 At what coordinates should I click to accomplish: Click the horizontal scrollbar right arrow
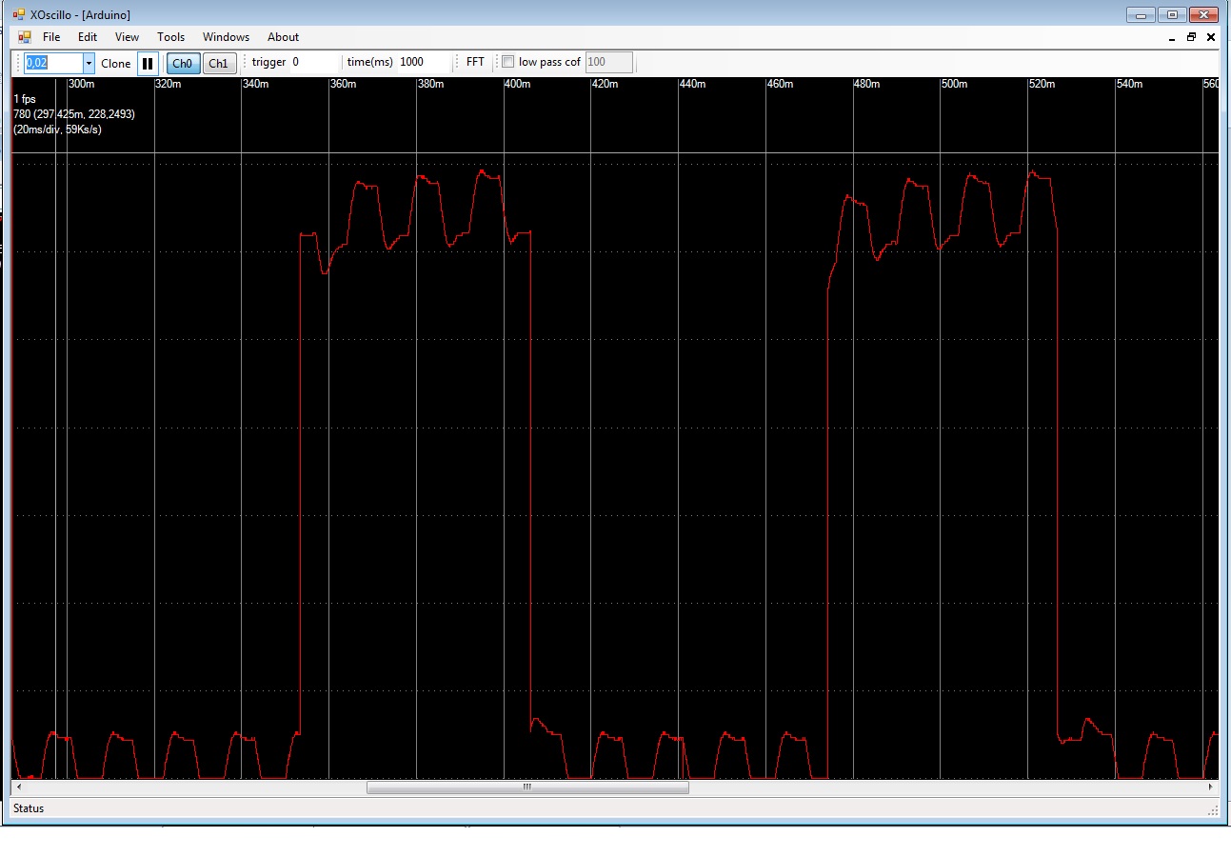pos(1211,787)
